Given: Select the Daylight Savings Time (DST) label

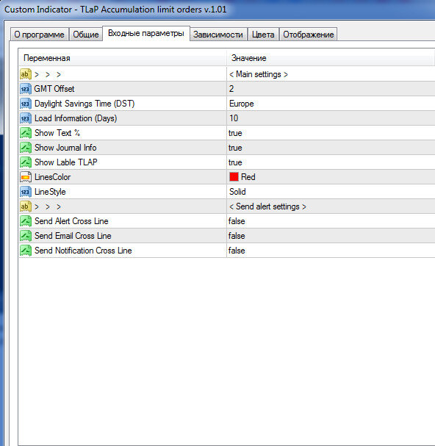Looking at the screenshot, I should [x=85, y=104].
